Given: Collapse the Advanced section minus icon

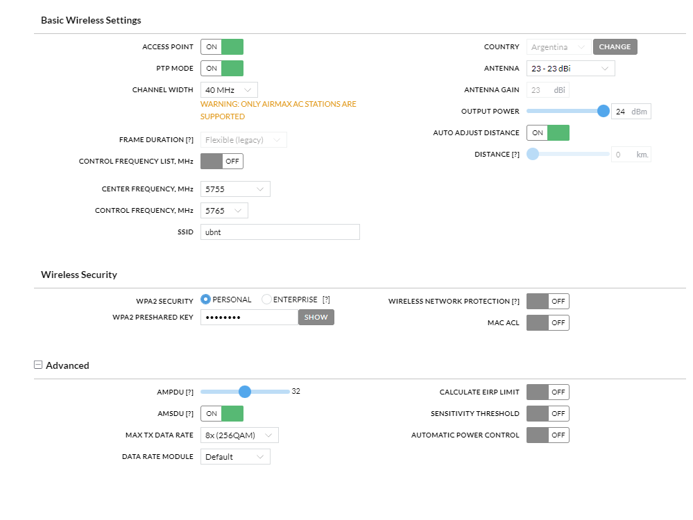Looking at the screenshot, I should pyautogui.click(x=38, y=365).
